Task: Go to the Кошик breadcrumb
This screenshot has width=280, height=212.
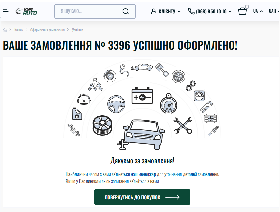Action: 19,30
